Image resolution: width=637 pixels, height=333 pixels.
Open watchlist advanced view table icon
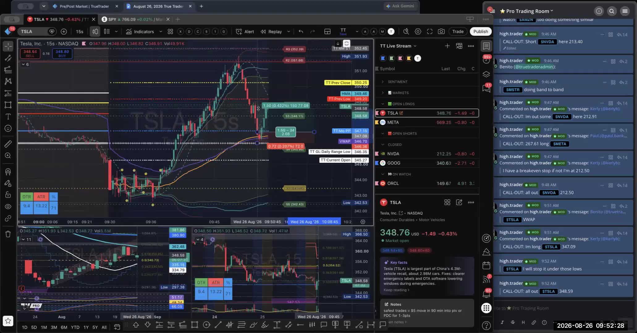point(459,46)
